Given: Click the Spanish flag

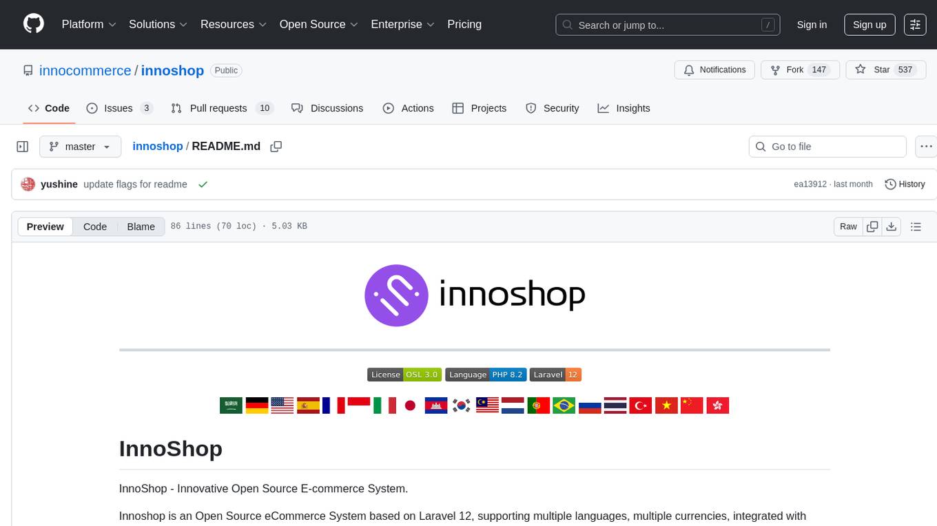Looking at the screenshot, I should 308,406.
